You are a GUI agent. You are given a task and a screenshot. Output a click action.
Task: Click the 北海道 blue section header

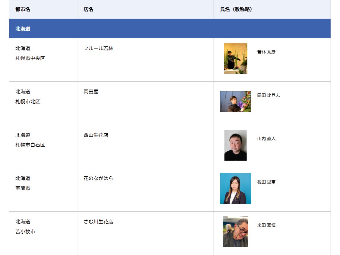[23, 29]
